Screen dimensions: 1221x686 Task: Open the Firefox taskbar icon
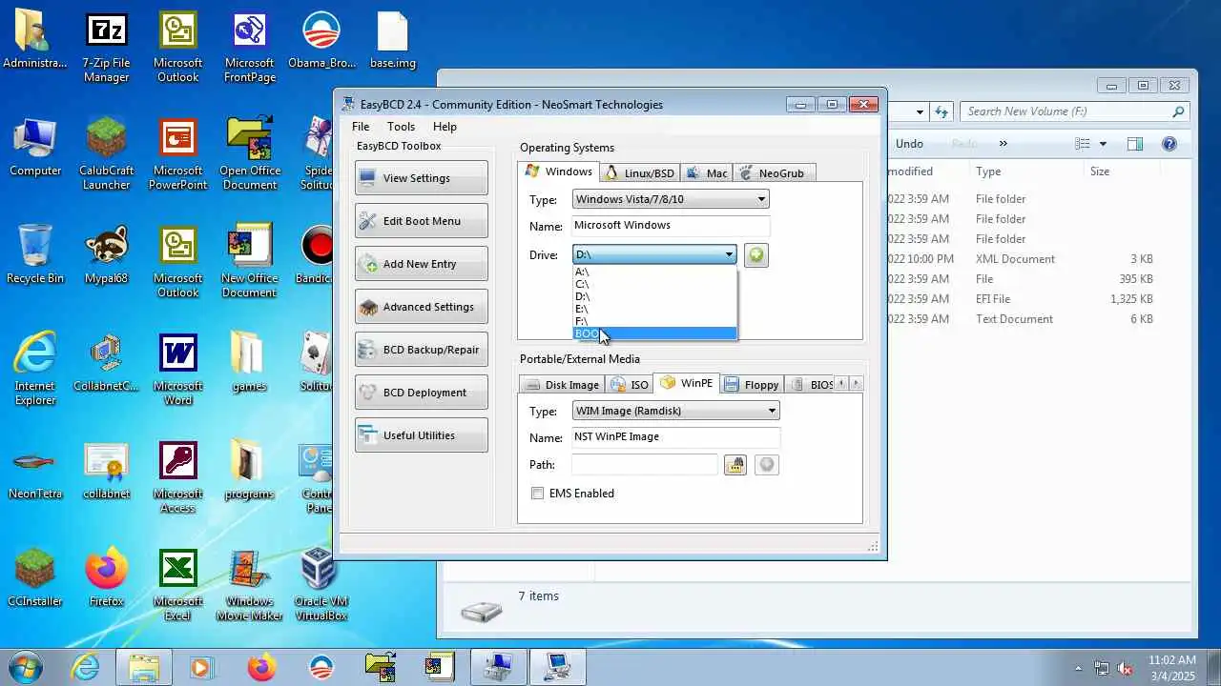click(260, 667)
